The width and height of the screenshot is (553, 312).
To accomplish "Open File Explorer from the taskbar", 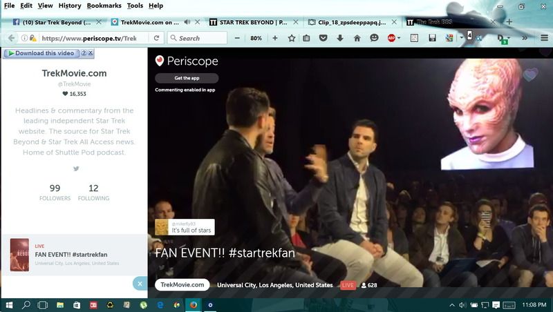I will tap(60, 305).
